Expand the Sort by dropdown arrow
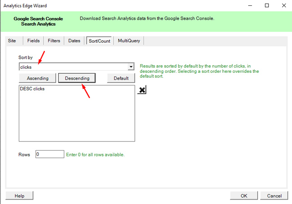This screenshot has width=292, height=204. (x=131, y=67)
